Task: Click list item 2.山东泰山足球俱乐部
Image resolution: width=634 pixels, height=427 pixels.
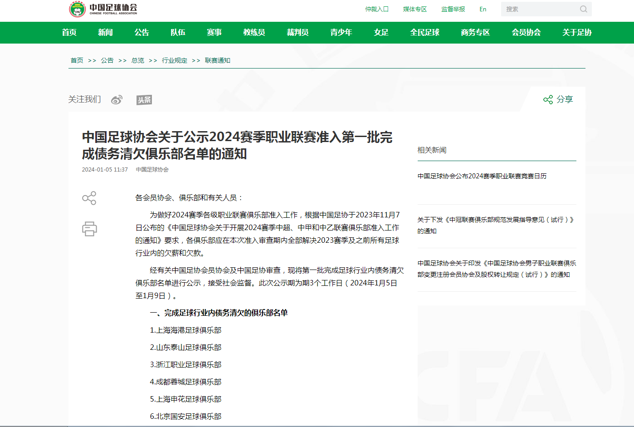Action: pos(185,348)
